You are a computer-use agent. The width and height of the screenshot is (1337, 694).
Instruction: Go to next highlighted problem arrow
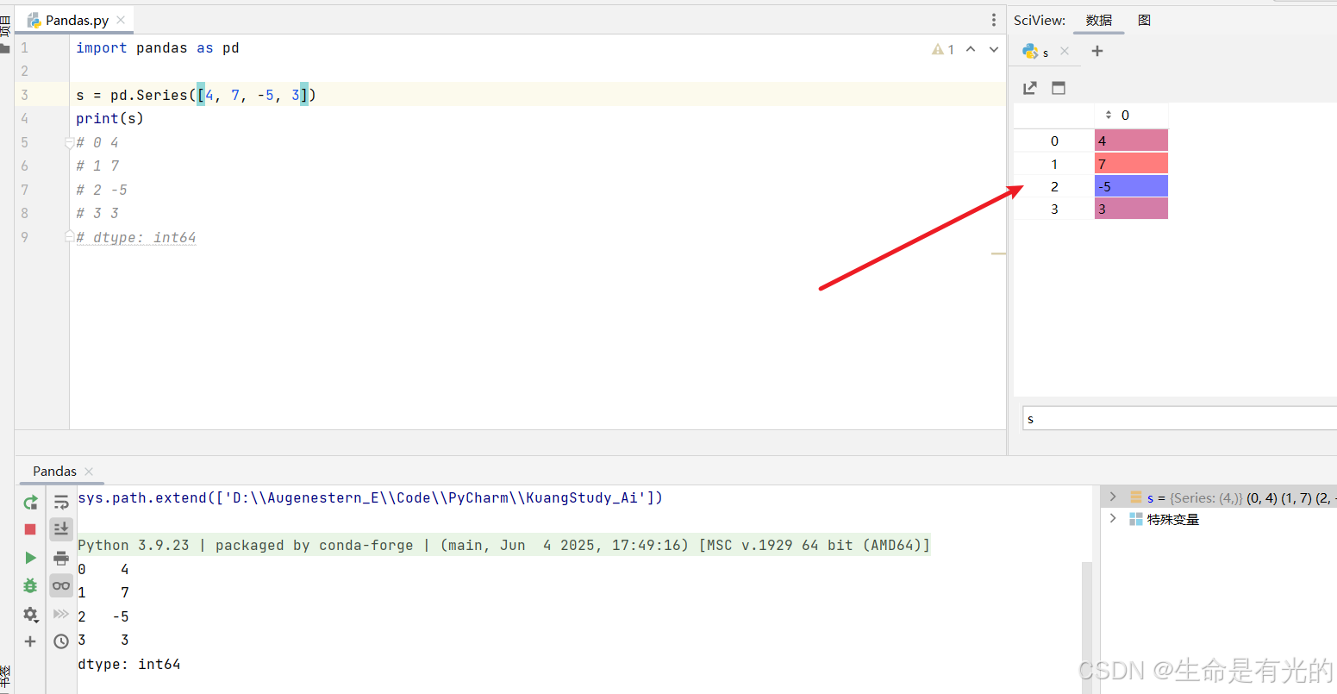[994, 50]
